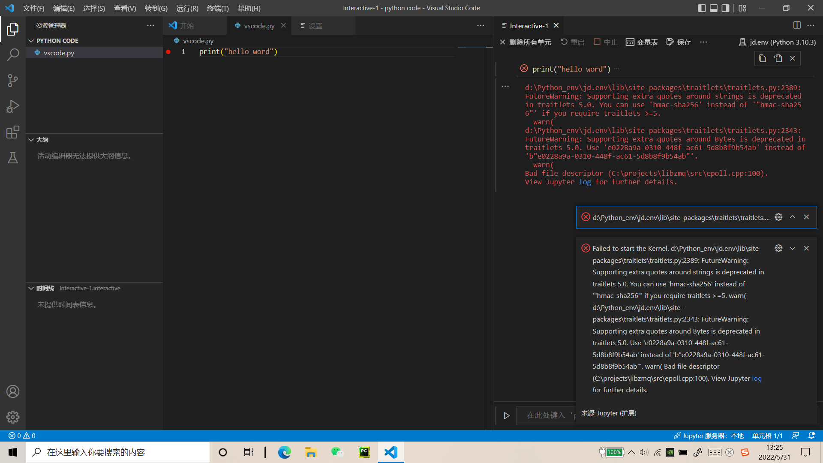
Task: Open the 帮助(H) menu
Action: click(x=249, y=8)
